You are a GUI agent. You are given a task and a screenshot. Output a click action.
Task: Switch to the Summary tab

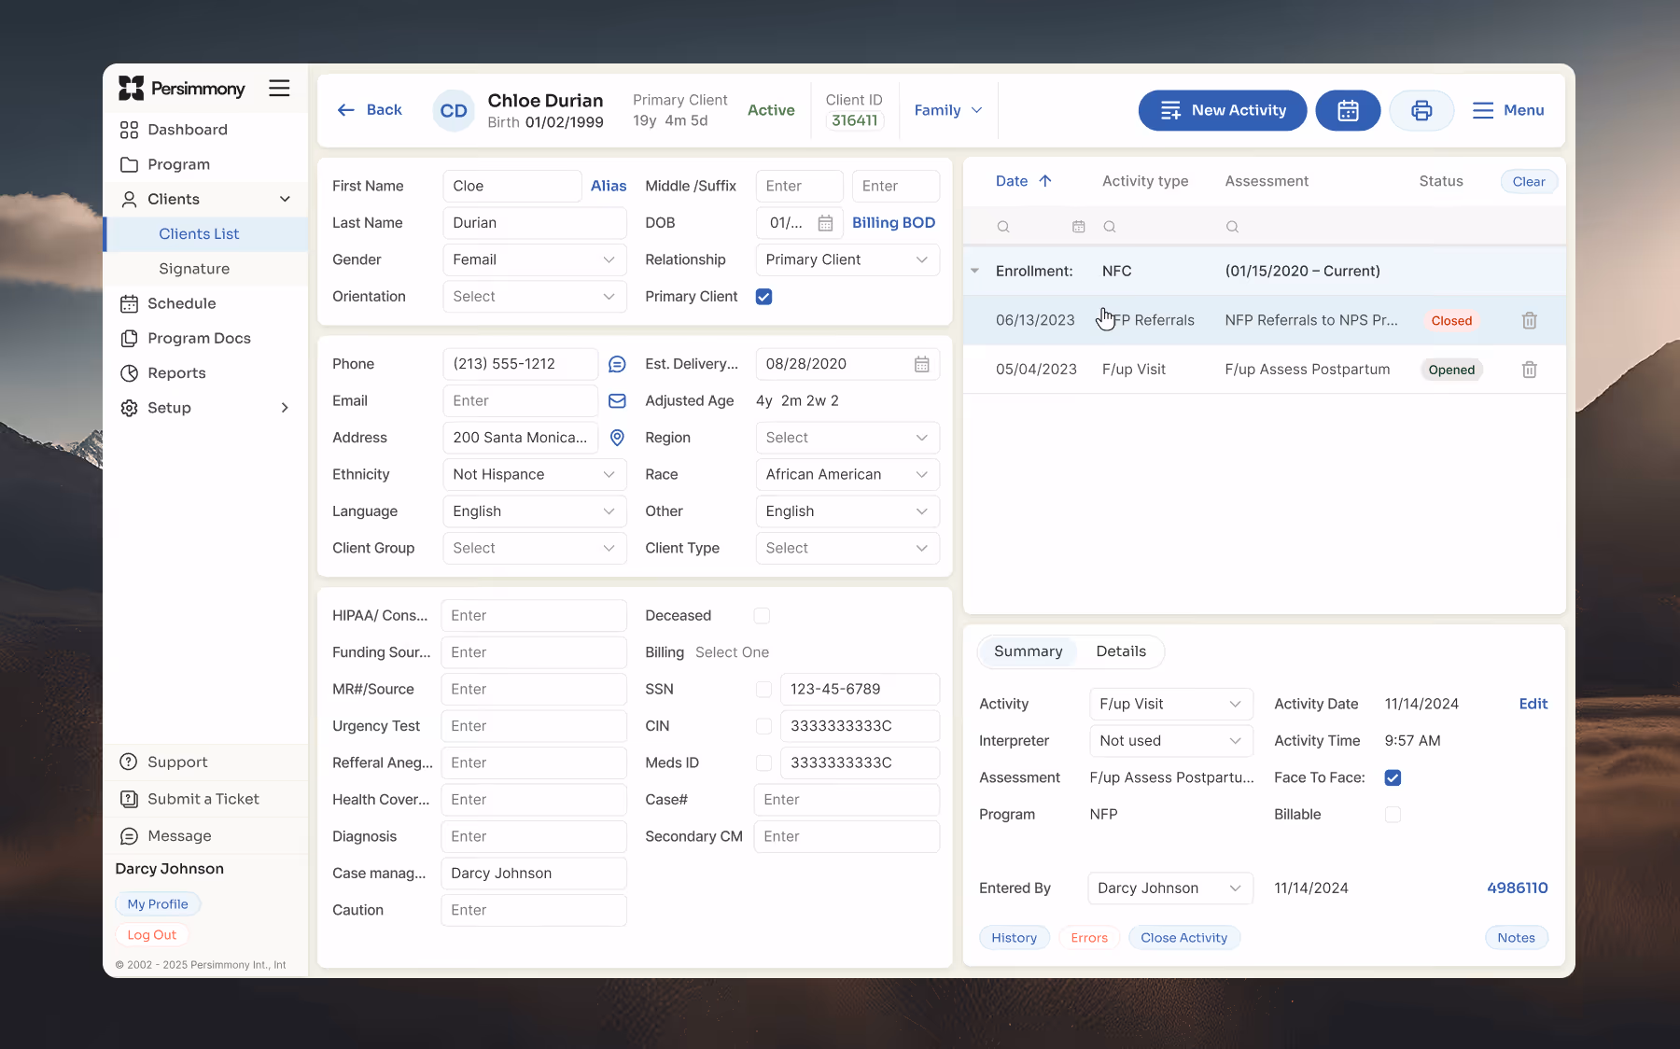[1028, 651]
